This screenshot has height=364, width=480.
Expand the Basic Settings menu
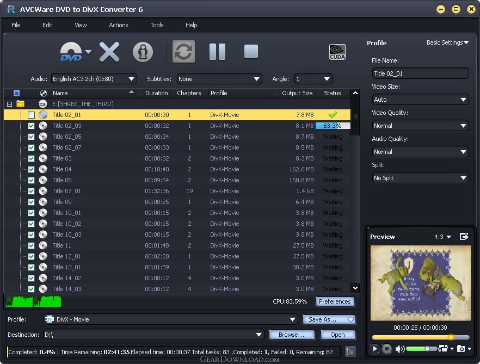coord(447,42)
